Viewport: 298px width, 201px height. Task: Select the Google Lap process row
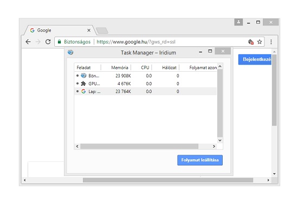(x=145, y=91)
